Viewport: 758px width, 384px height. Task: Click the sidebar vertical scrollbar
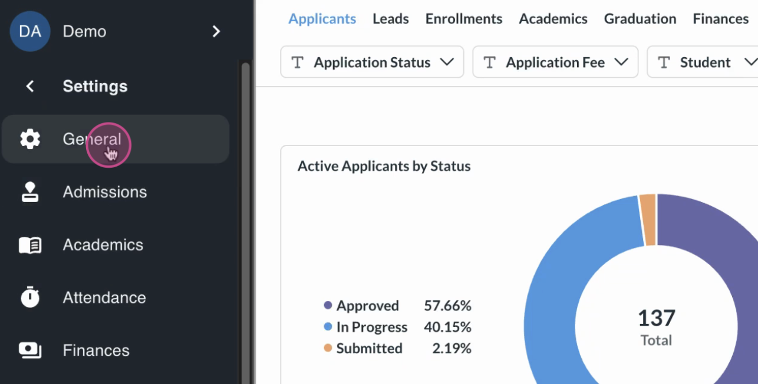(246, 223)
